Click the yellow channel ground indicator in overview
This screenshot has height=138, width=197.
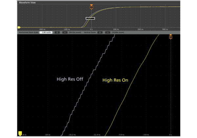tap(19, 28)
